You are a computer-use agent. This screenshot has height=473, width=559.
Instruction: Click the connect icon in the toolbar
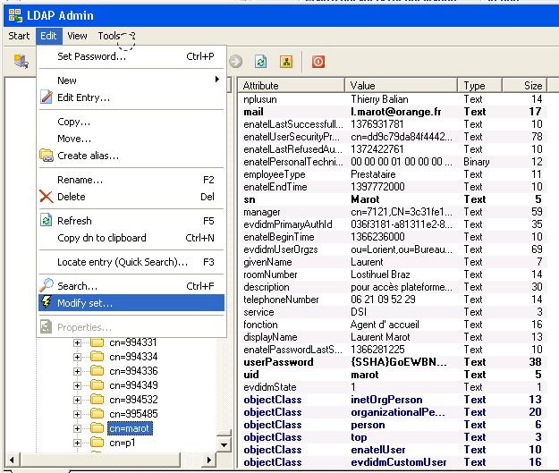pyautogui.click(x=20, y=62)
